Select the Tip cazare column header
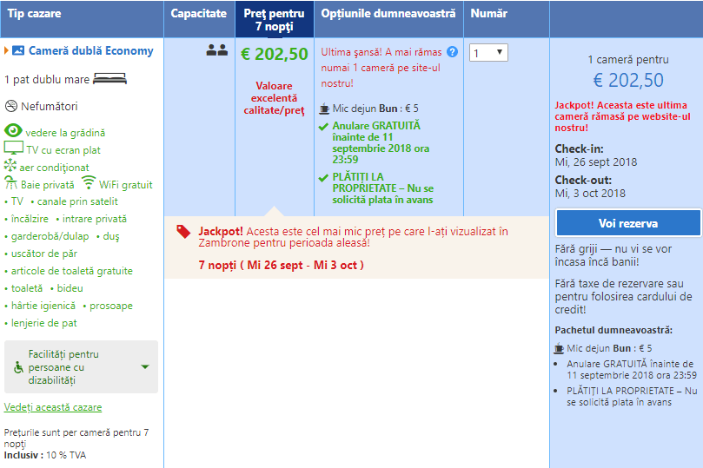The width and height of the screenshot is (703, 468). coord(34,14)
